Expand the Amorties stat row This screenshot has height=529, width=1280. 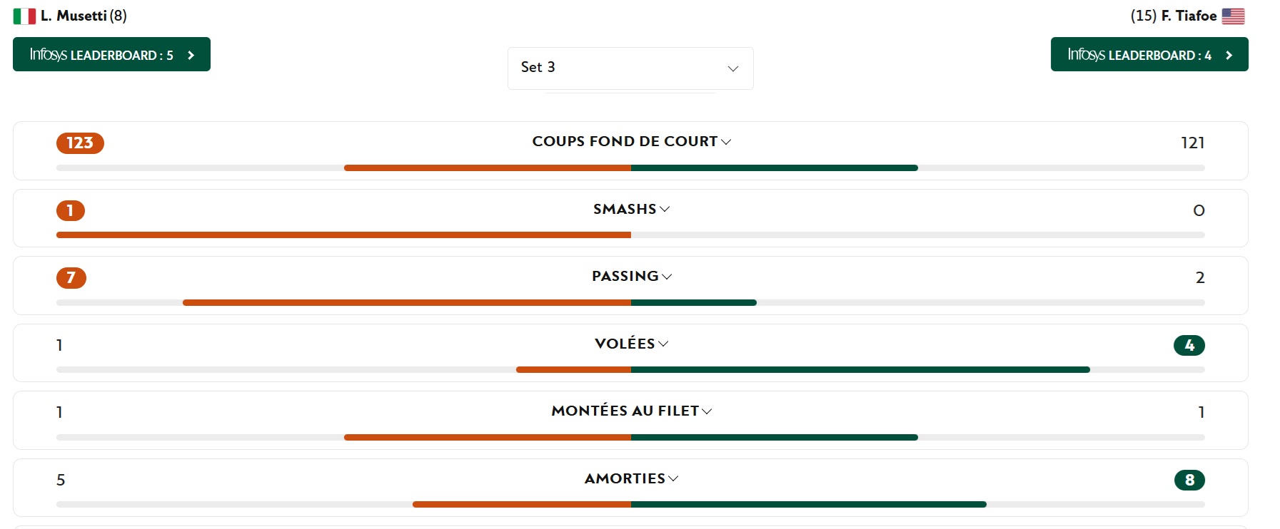click(631, 479)
